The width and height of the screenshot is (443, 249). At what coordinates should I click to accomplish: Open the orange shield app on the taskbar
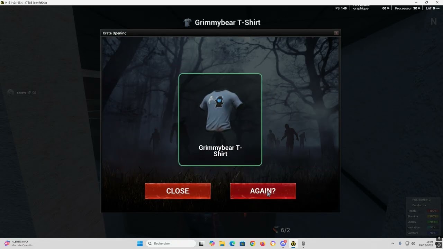[273, 243]
